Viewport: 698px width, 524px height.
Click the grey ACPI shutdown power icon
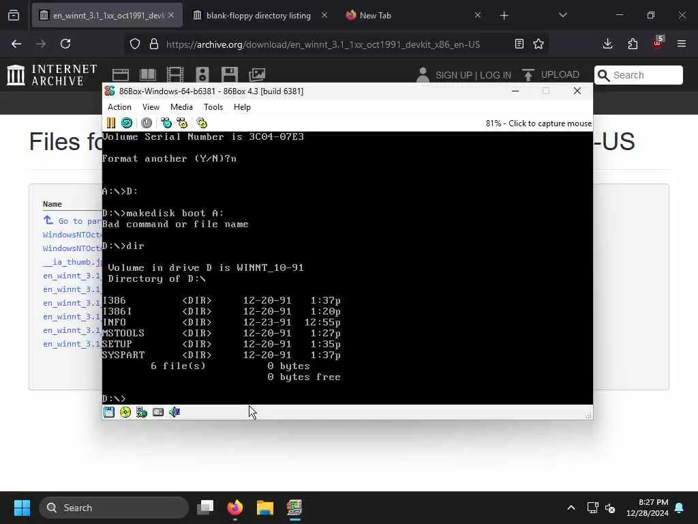coord(147,123)
